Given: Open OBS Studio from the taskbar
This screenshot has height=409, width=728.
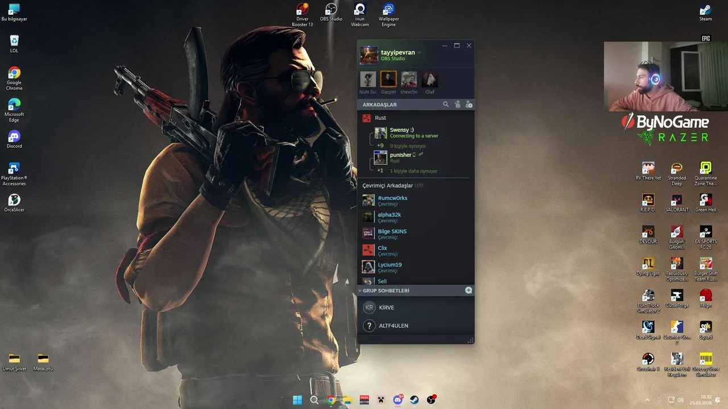Looking at the screenshot, I should (x=431, y=400).
